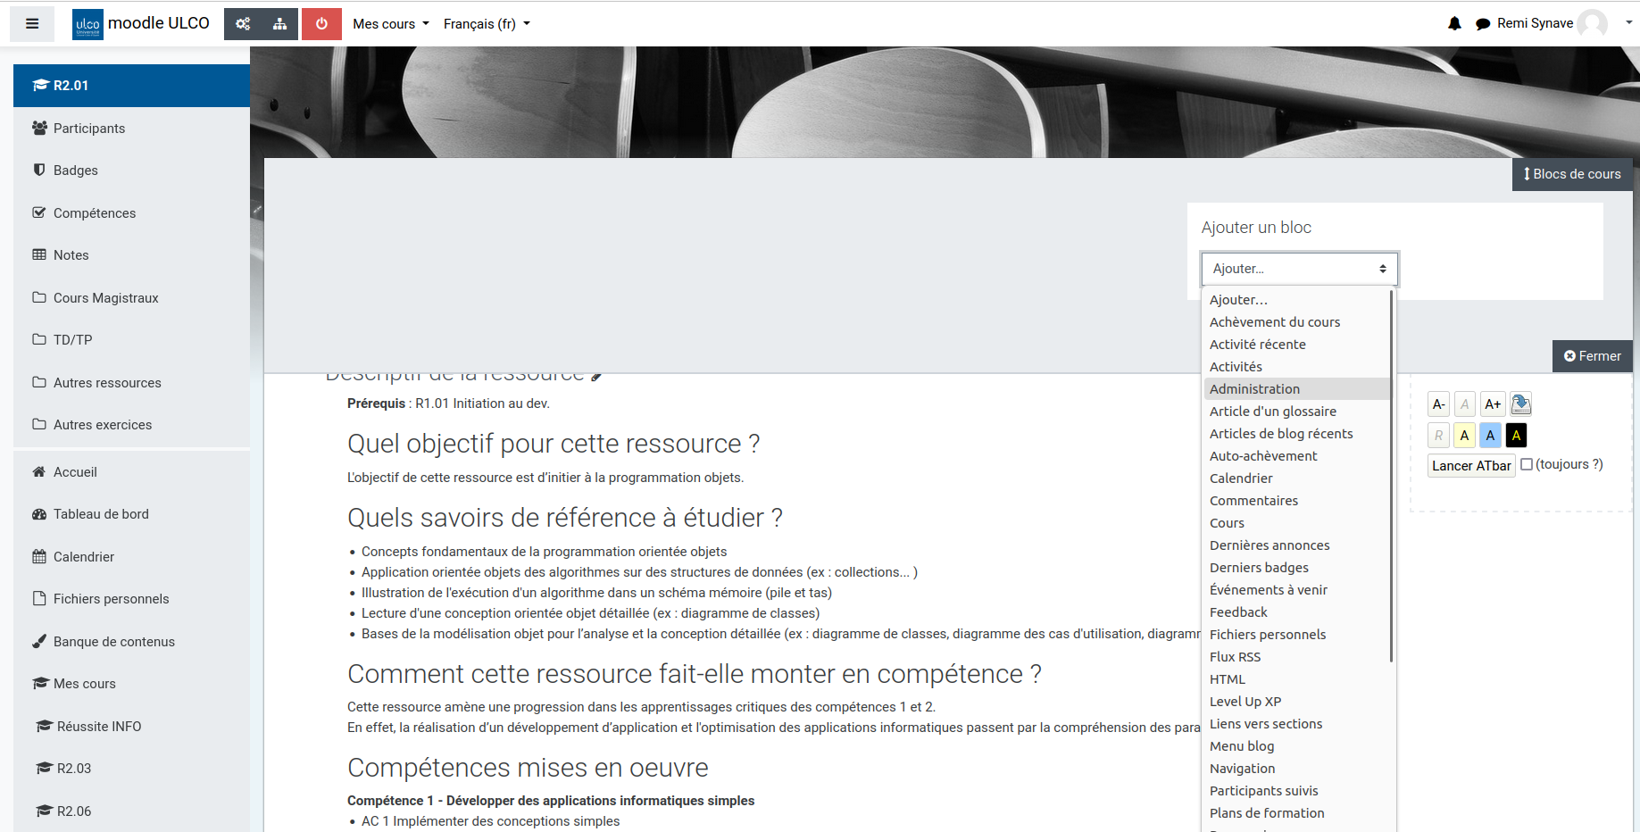Click the Ajouter... block select box
Image resolution: width=1640 pixels, height=832 pixels.
[x=1299, y=269]
